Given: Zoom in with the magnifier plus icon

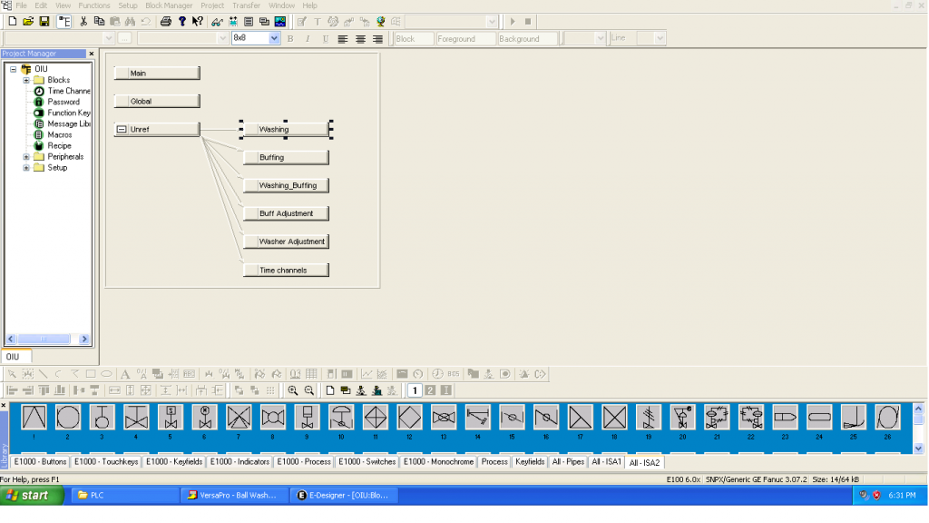Looking at the screenshot, I should click(x=293, y=390).
